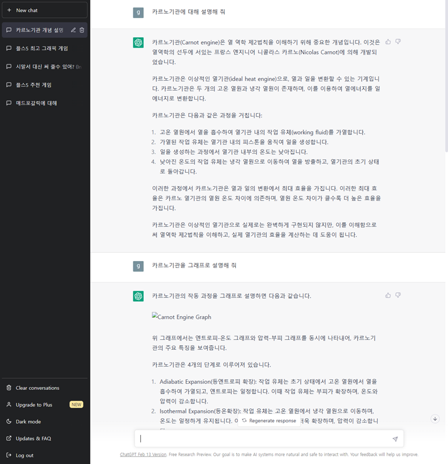Click the chat bubble icon beside 플스5 최고 그래픽 게임
The width and height of the screenshot is (448, 464).
[9, 48]
